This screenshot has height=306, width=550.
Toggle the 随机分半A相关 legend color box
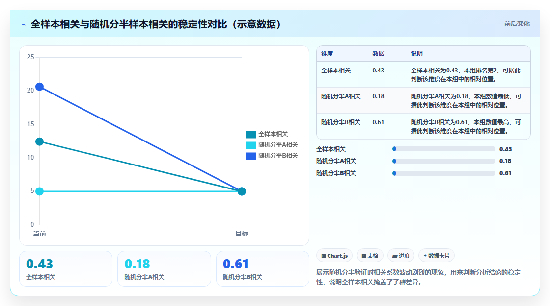click(251, 145)
